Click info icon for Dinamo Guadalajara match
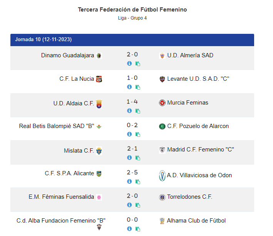This screenshot has height=236, width=273. pos(129,63)
